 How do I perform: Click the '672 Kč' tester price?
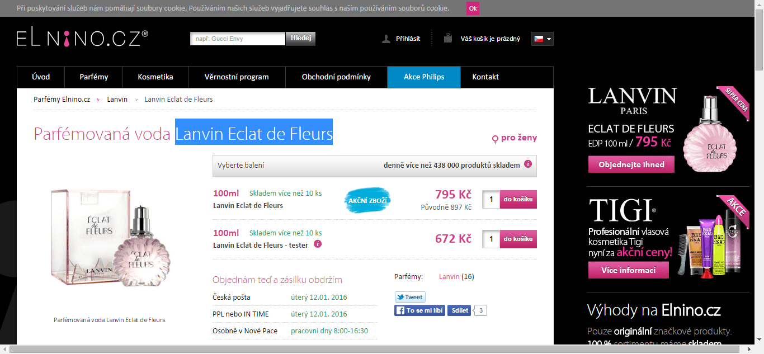[x=453, y=239]
